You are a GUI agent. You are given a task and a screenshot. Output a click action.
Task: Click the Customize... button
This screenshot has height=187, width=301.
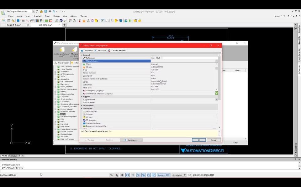point(131,140)
